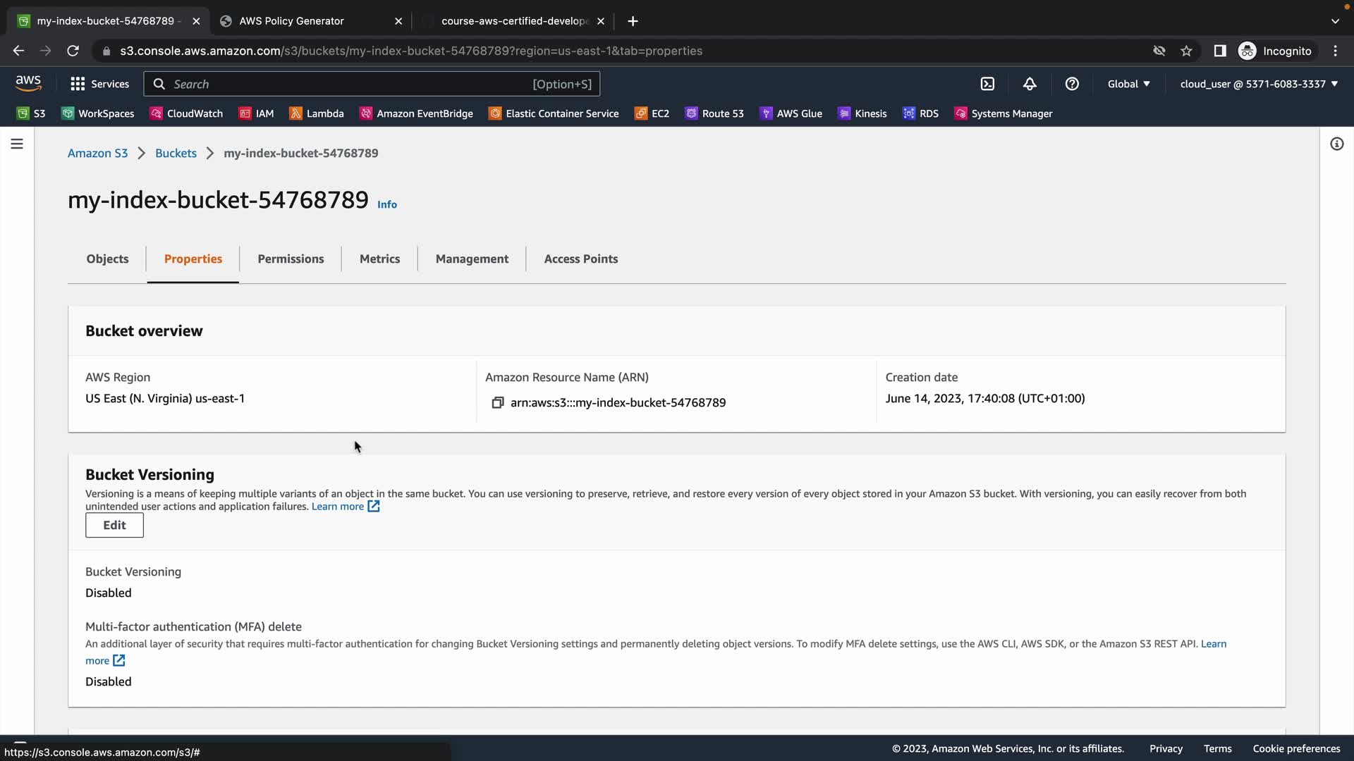The image size is (1354, 761).
Task: Click the info panel icon at right
Action: [x=1336, y=144]
